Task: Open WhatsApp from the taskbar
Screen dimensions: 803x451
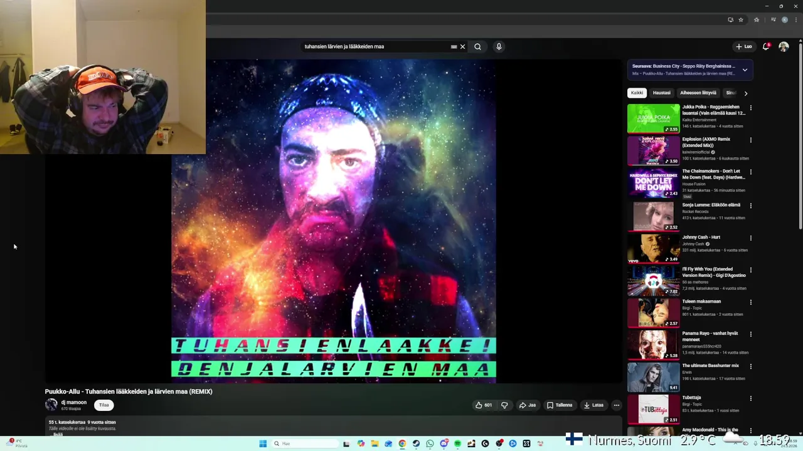Action: tap(430, 443)
